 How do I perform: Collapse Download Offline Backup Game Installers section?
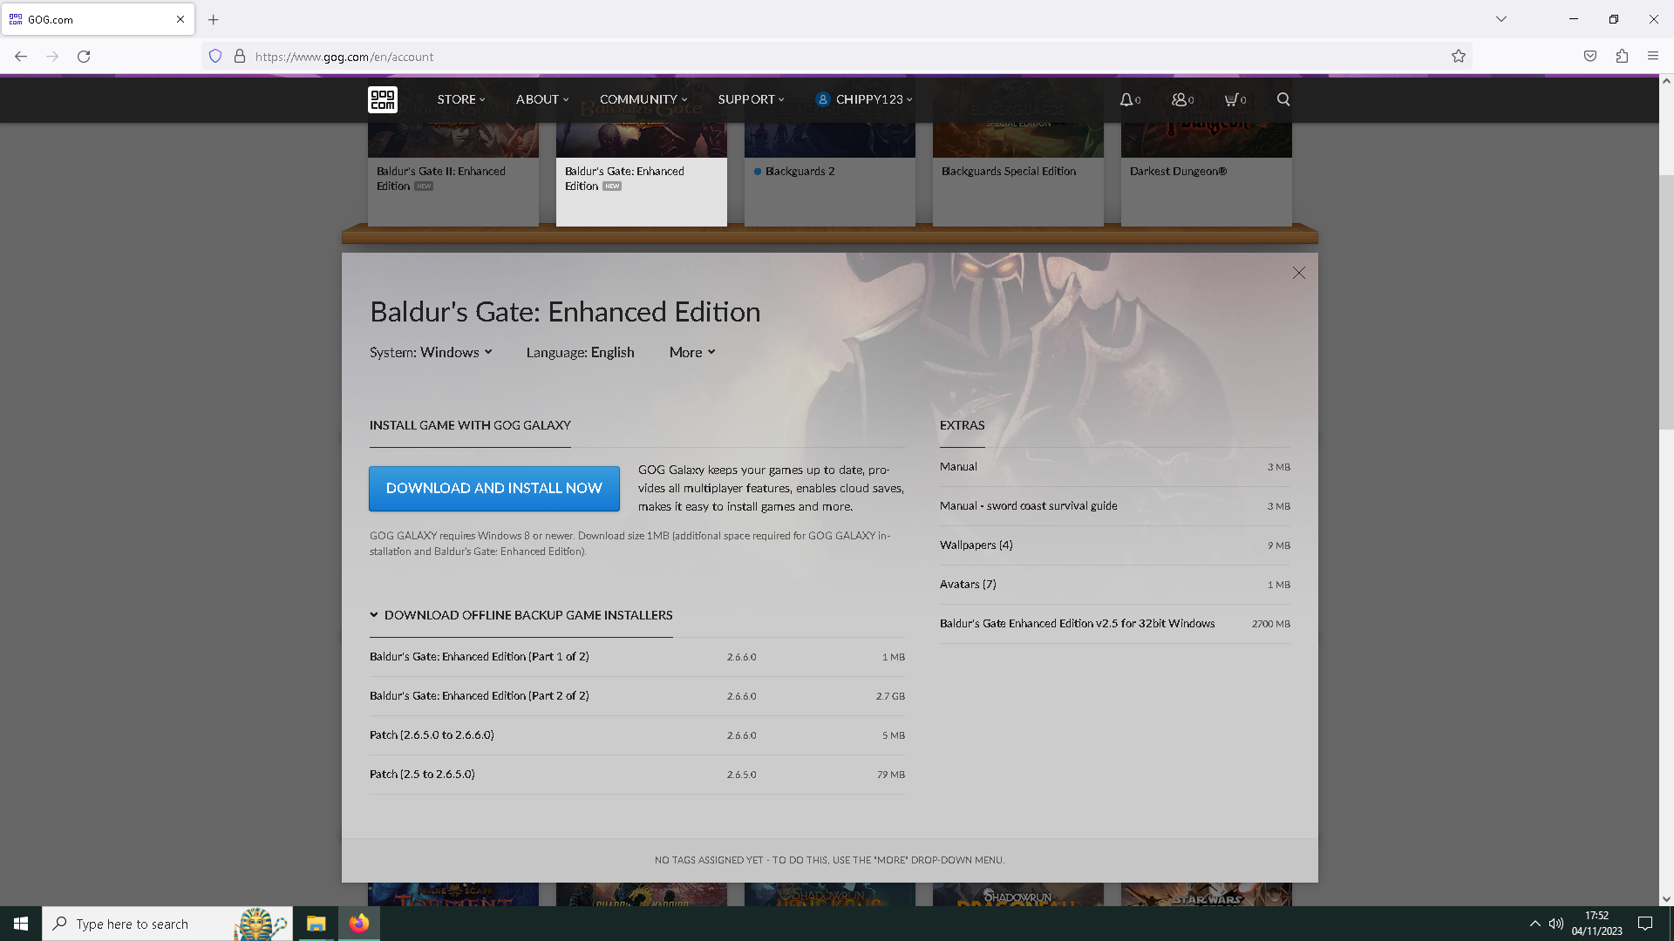(521, 615)
